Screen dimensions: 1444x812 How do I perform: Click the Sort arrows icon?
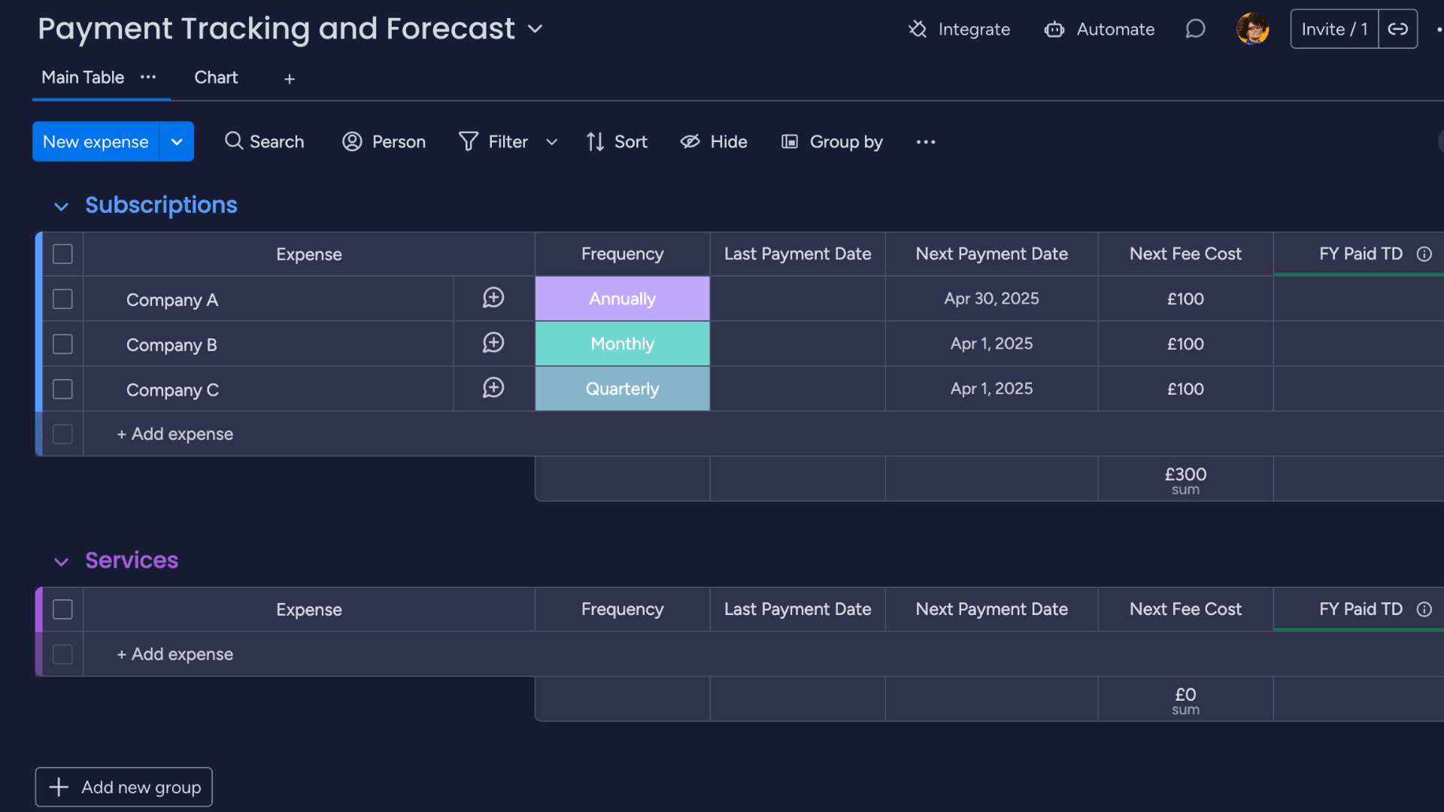click(595, 141)
